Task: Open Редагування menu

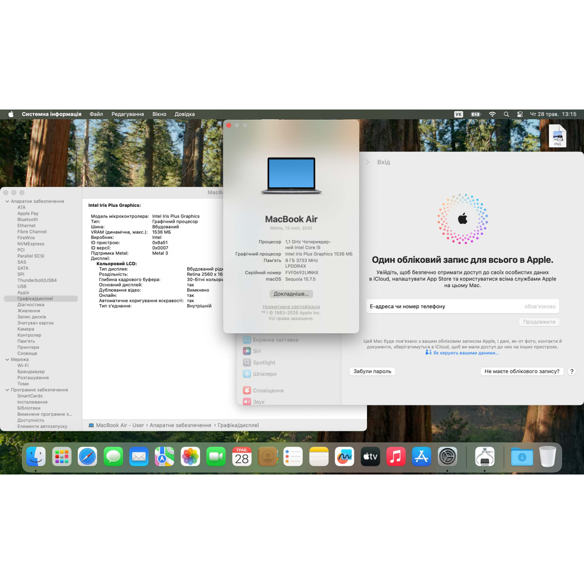Action: click(x=128, y=114)
